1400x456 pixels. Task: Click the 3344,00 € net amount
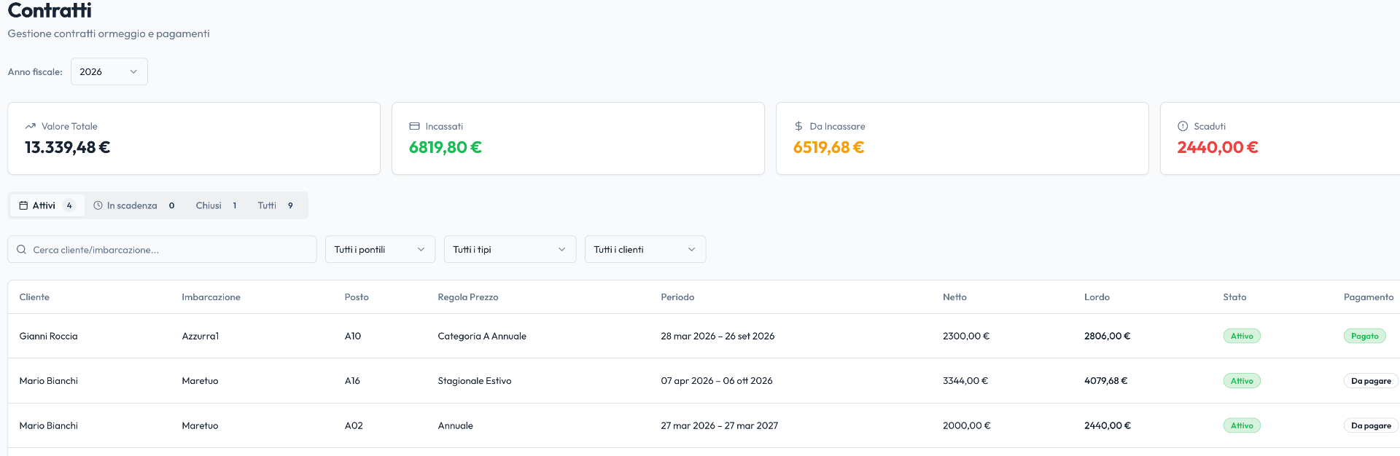965,381
